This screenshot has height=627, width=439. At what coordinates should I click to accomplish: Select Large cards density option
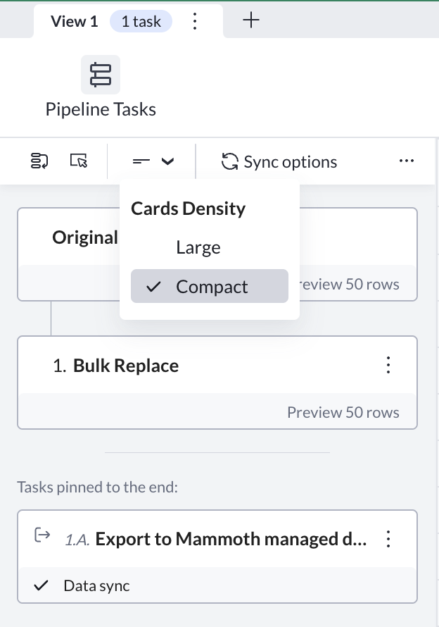198,247
